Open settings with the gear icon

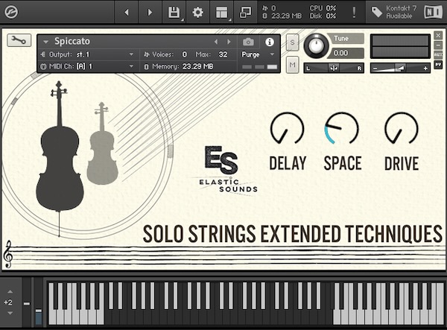(197, 12)
